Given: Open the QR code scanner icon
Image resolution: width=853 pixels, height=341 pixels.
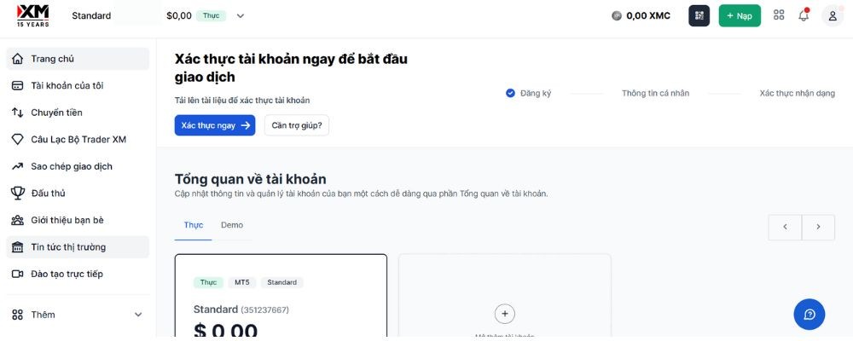Looking at the screenshot, I should click(x=699, y=15).
